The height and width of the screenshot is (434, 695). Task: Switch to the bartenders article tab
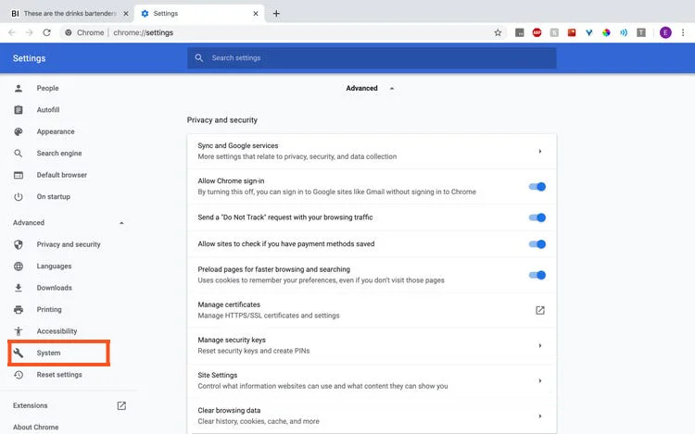[69, 13]
